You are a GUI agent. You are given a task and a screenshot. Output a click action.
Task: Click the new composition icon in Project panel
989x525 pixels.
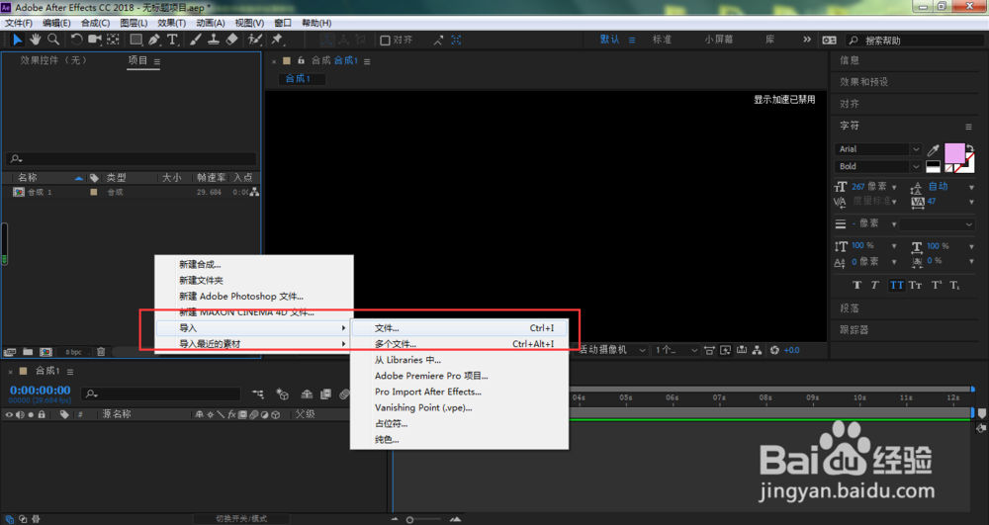(x=45, y=352)
